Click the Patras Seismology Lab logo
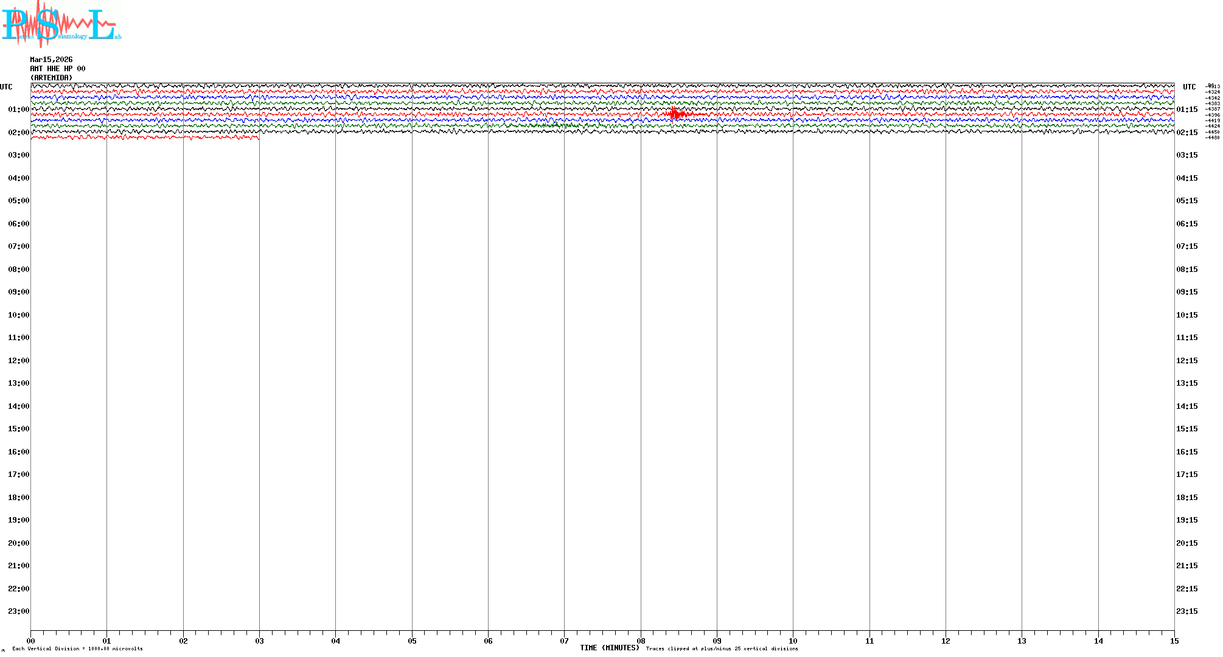This screenshot has width=1223, height=657. [x=61, y=24]
